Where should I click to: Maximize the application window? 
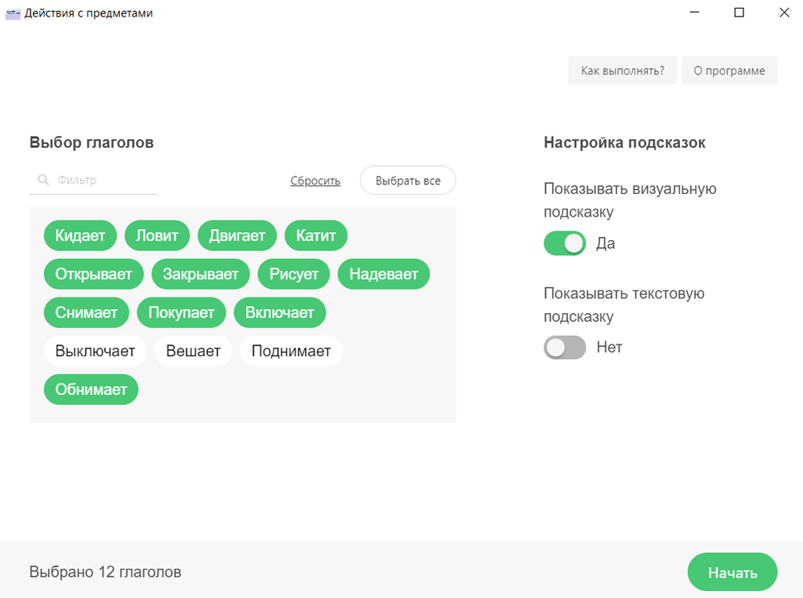click(x=739, y=13)
